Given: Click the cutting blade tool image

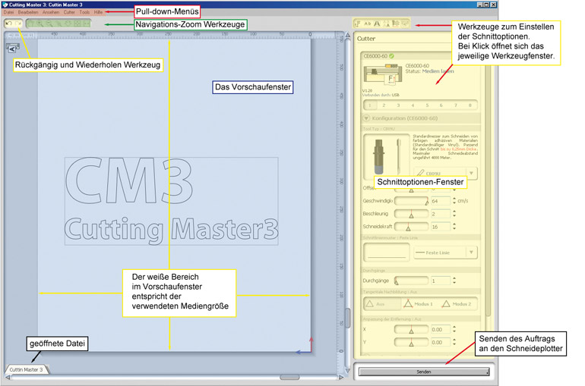Looking at the screenshot, I should [387, 155].
